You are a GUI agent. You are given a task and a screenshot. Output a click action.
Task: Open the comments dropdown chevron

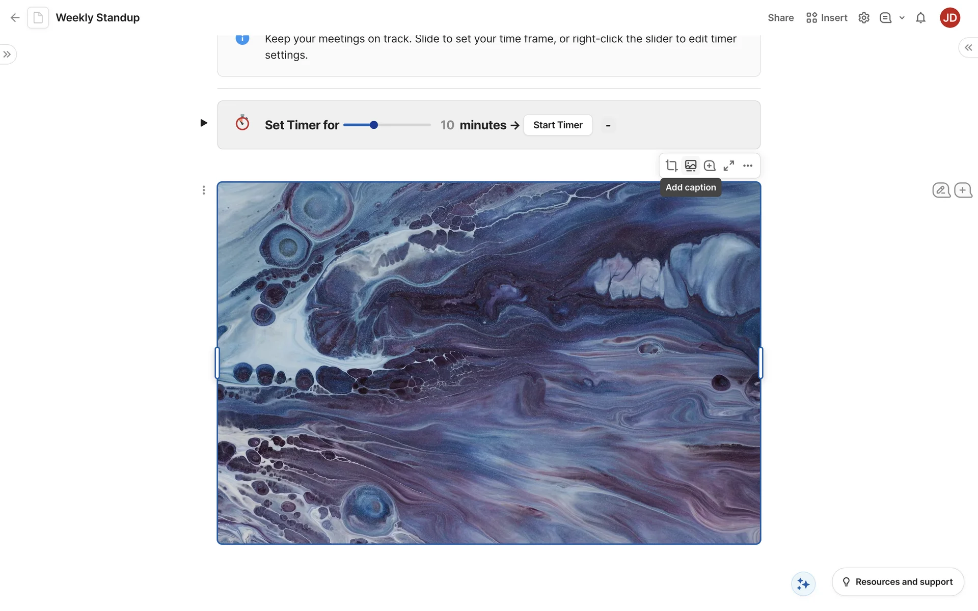click(x=902, y=18)
